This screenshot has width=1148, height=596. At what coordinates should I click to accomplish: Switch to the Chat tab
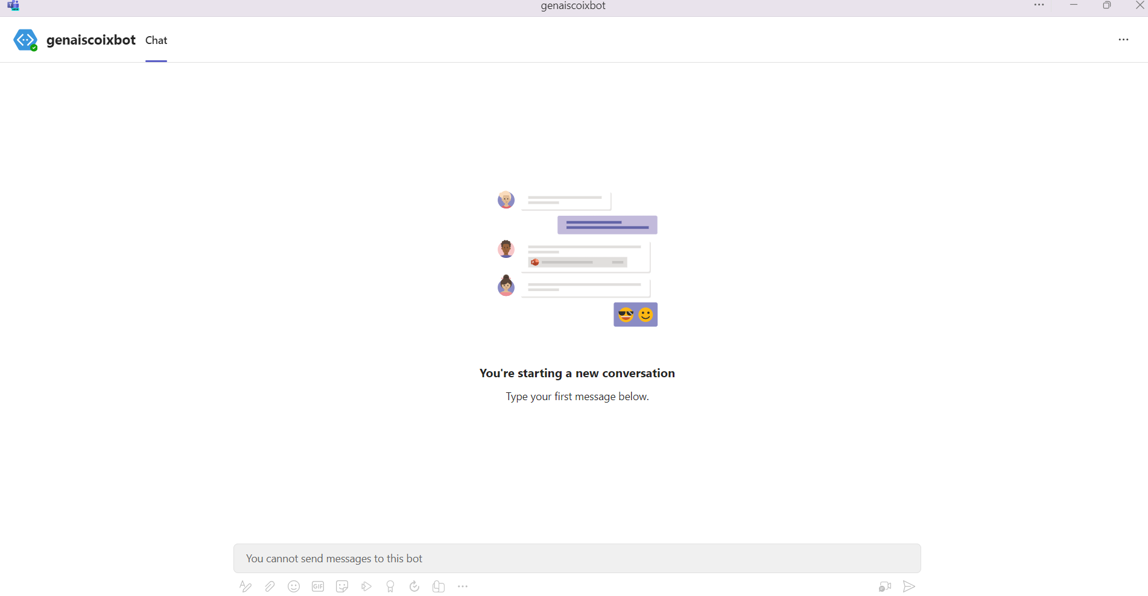pos(156,40)
